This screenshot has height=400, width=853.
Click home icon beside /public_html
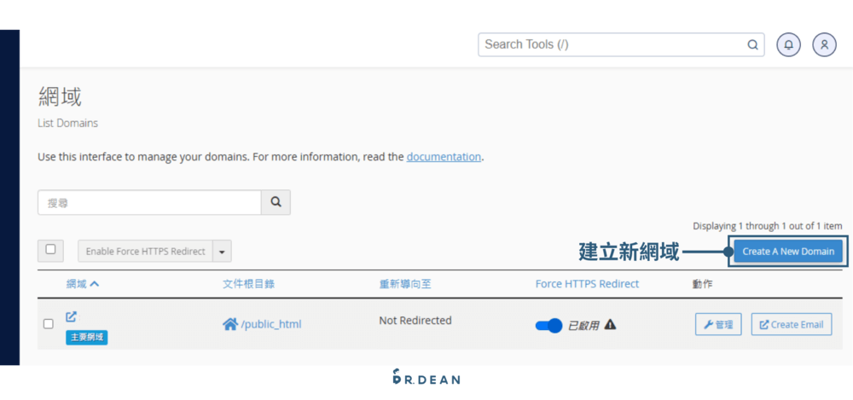click(230, 324)
